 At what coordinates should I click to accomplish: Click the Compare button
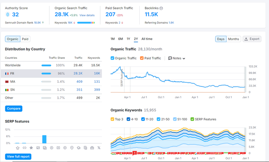(x=14, y=109)
